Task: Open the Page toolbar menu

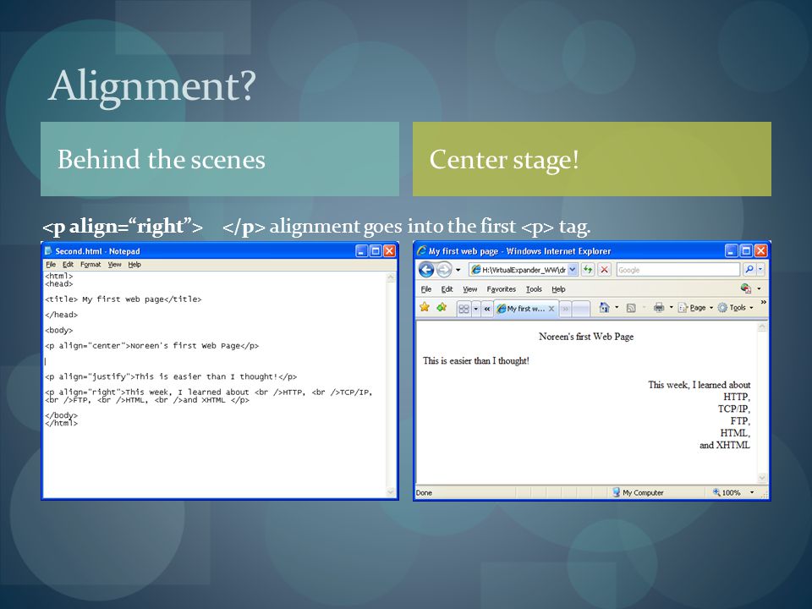Action: 695,308
